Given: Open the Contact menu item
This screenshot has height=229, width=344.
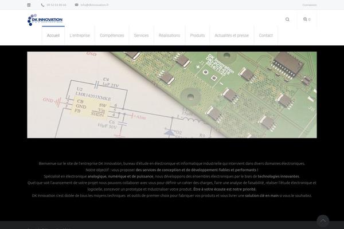Looking at the screenshot, I should pos(266,35).
